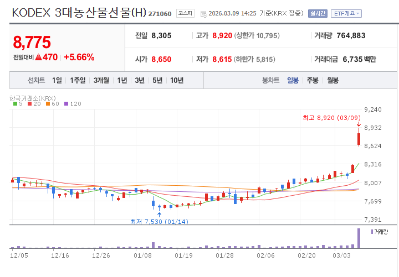Click the 01/19 date axis label
This screenshot has width=399, height=277.
coord(183,255)
